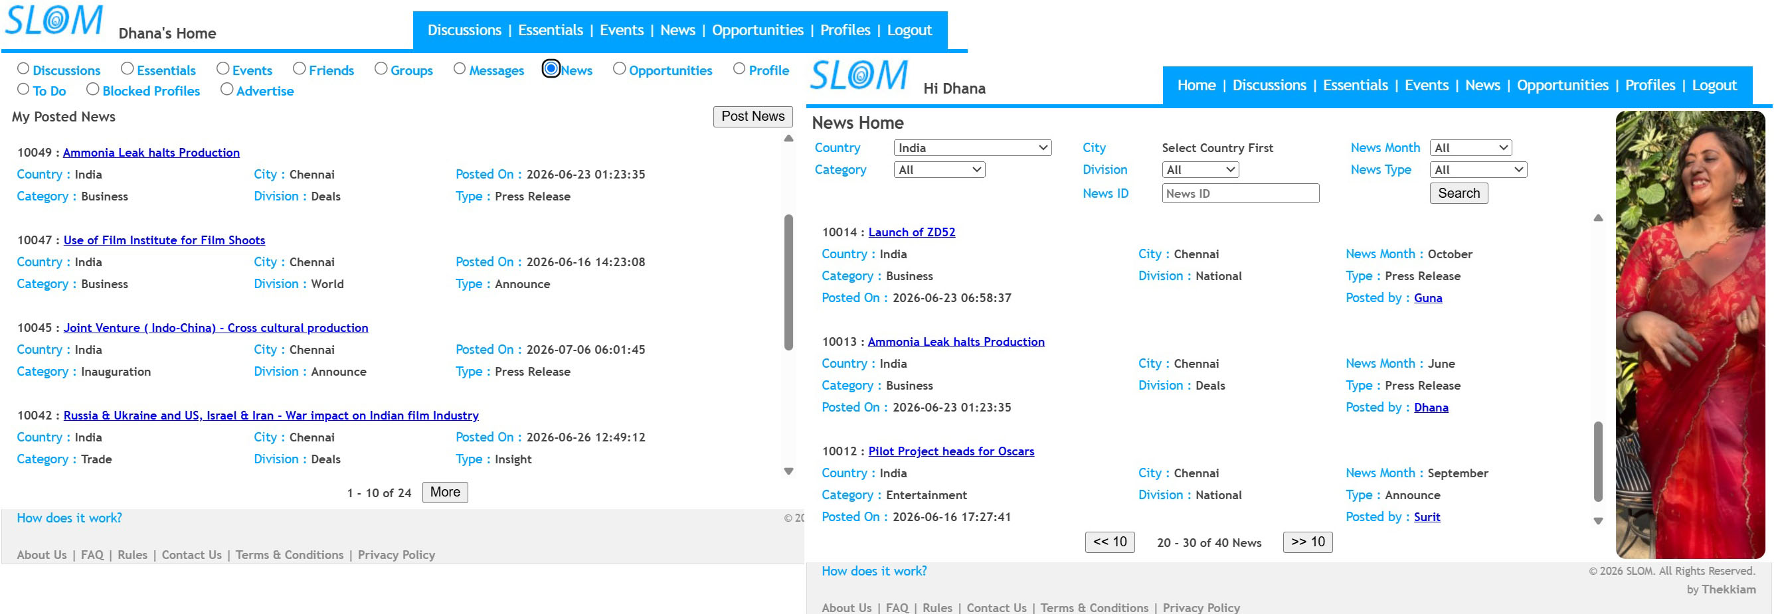Click Logout in Dhana's Home top navigation
Screen dimensions: 1774x614
tap(909, 31)
